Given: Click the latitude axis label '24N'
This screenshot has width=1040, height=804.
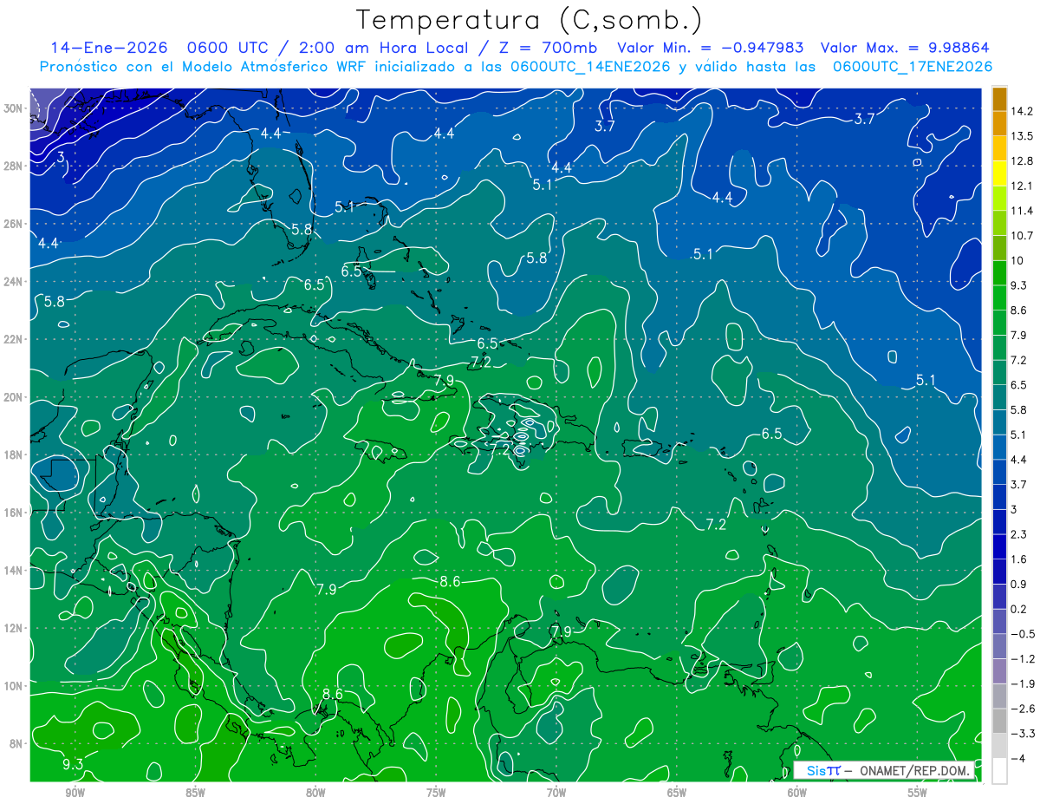Looking at the screenshot, I should (x=14, y=281).
